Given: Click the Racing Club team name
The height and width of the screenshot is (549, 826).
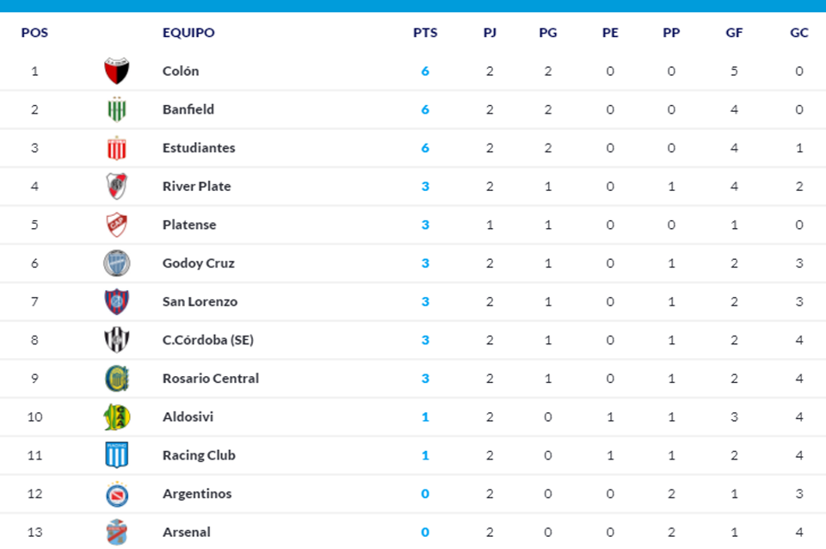Looking at the screenshot, I should pos(199,455).
